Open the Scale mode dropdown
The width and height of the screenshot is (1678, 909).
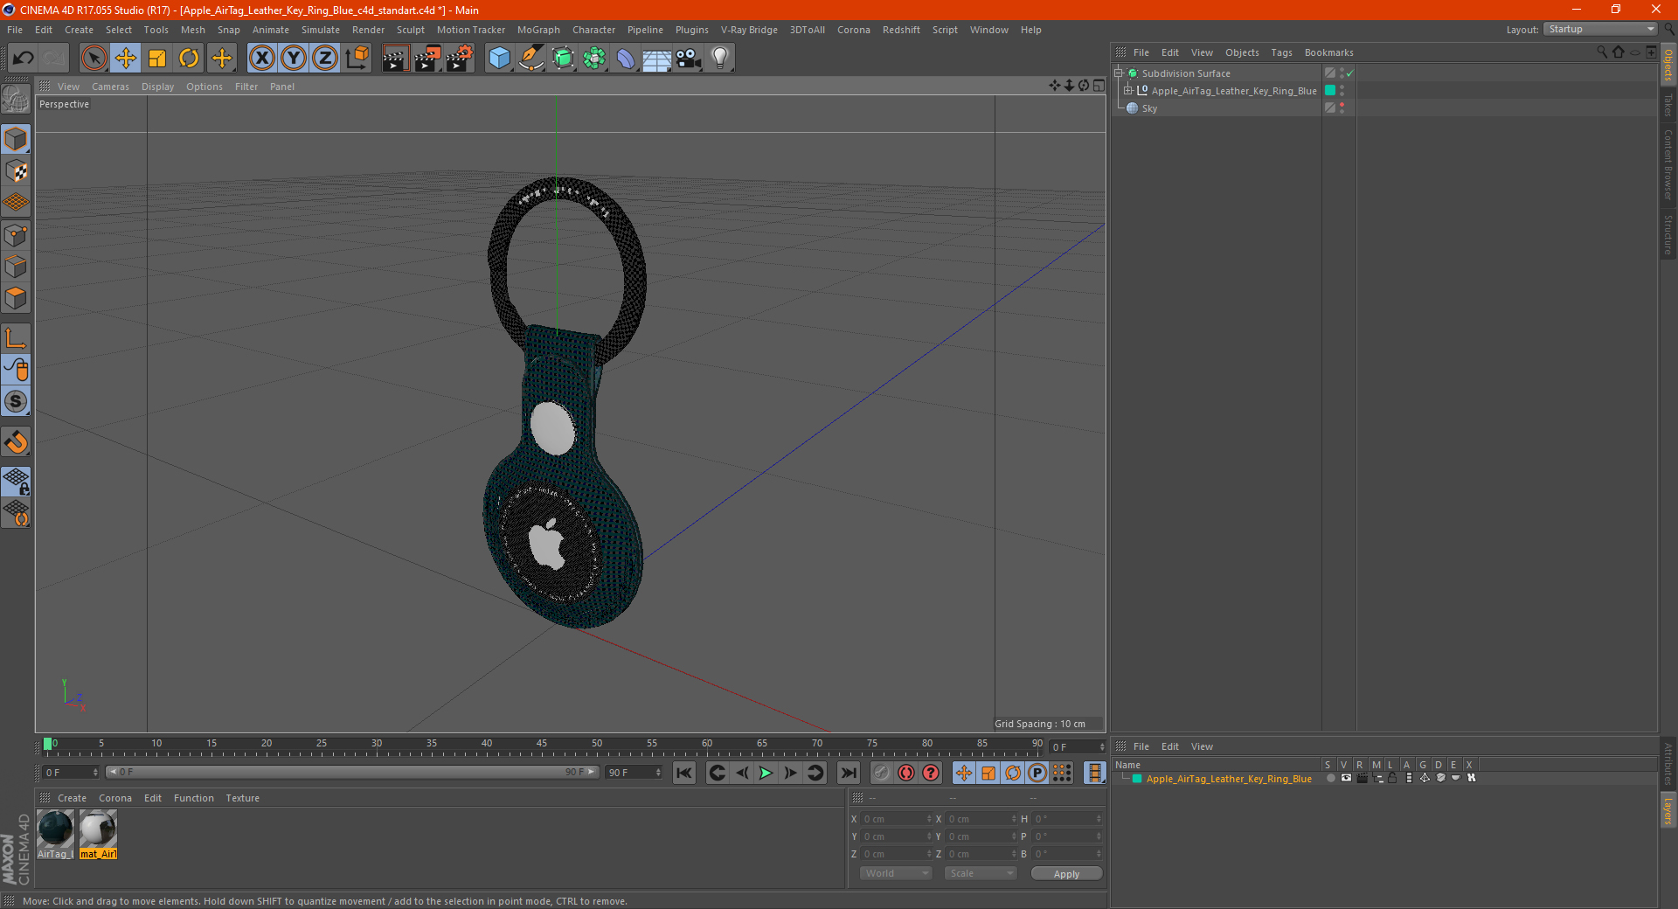pos(981,873)
